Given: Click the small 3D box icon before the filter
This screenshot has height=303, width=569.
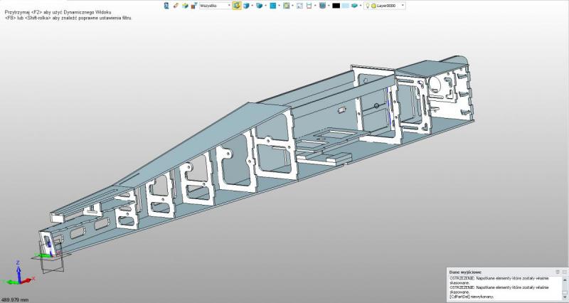Looking at the screenshot, I should (185, 5).
